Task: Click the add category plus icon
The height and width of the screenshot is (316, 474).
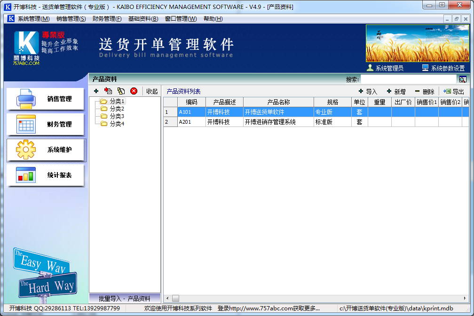Action: [x=96, y=91]
